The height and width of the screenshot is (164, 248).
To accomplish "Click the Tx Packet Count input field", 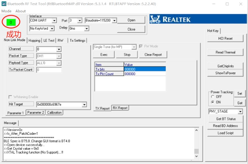I will (49, 70).
